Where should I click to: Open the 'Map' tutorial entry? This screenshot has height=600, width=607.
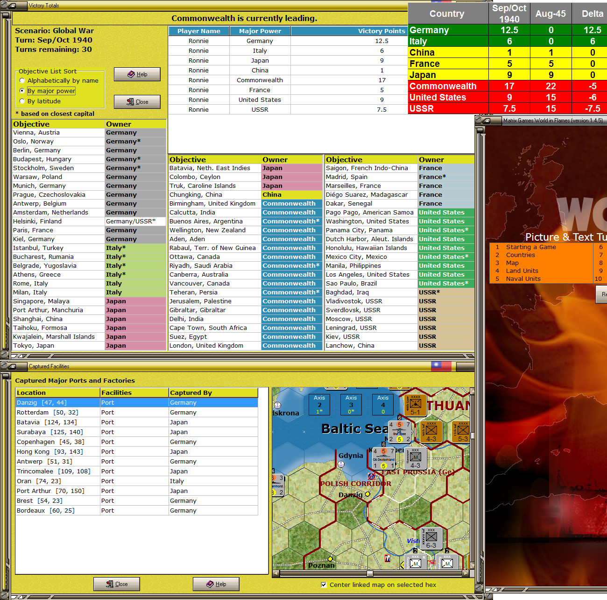pos(512,263)
